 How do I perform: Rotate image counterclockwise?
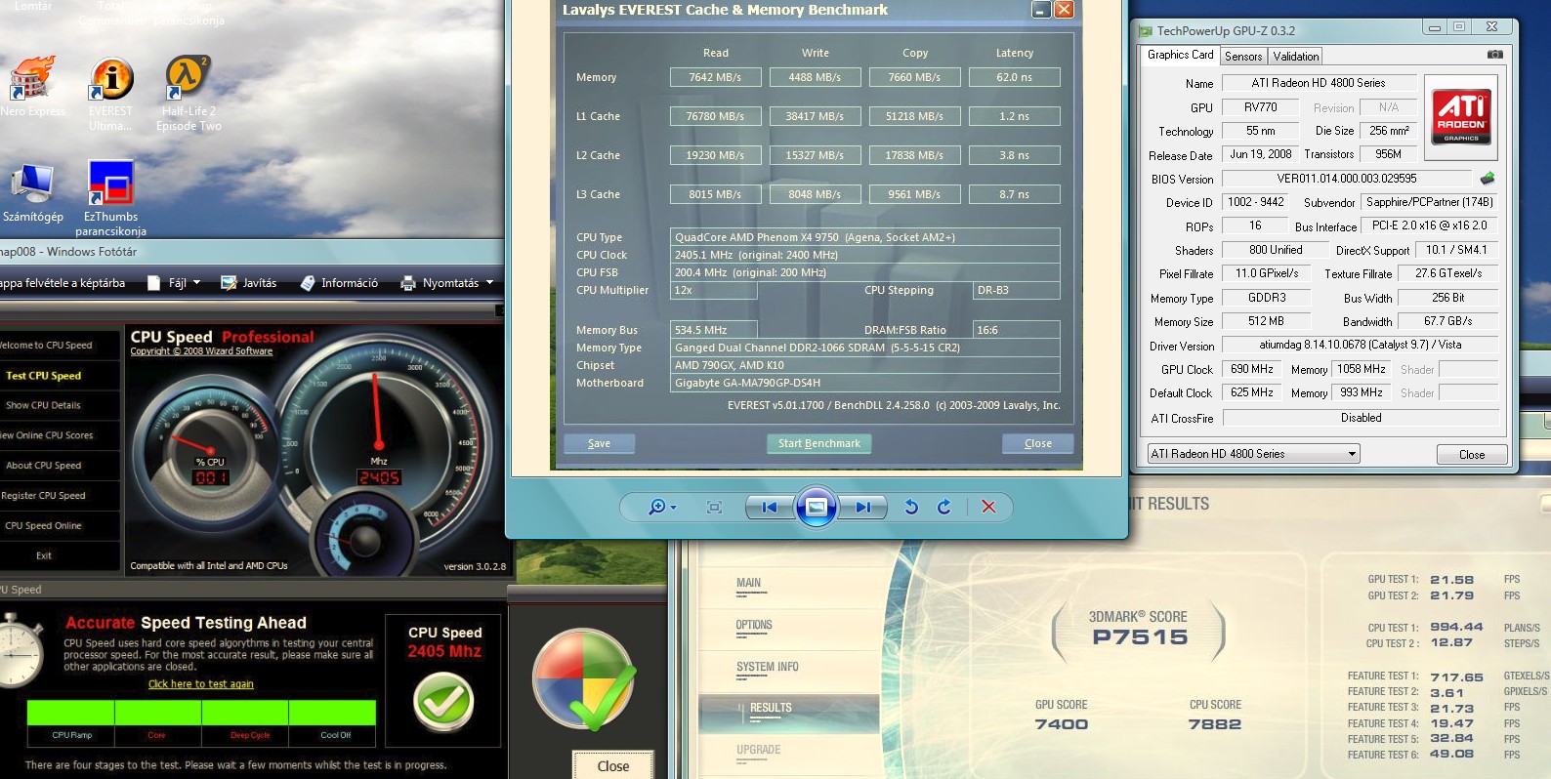910,507
